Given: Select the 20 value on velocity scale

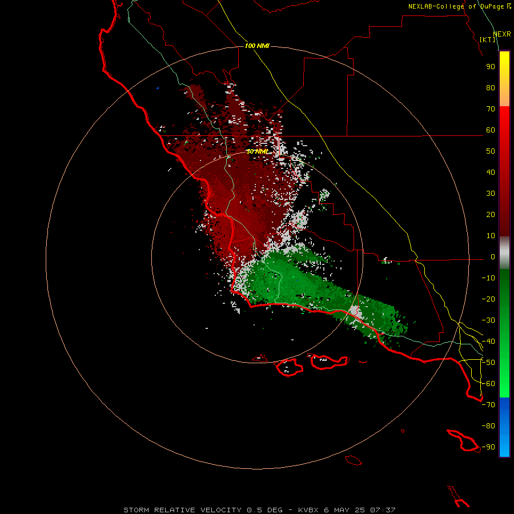Looking at the screenshot, I should (x=491, y=215).
